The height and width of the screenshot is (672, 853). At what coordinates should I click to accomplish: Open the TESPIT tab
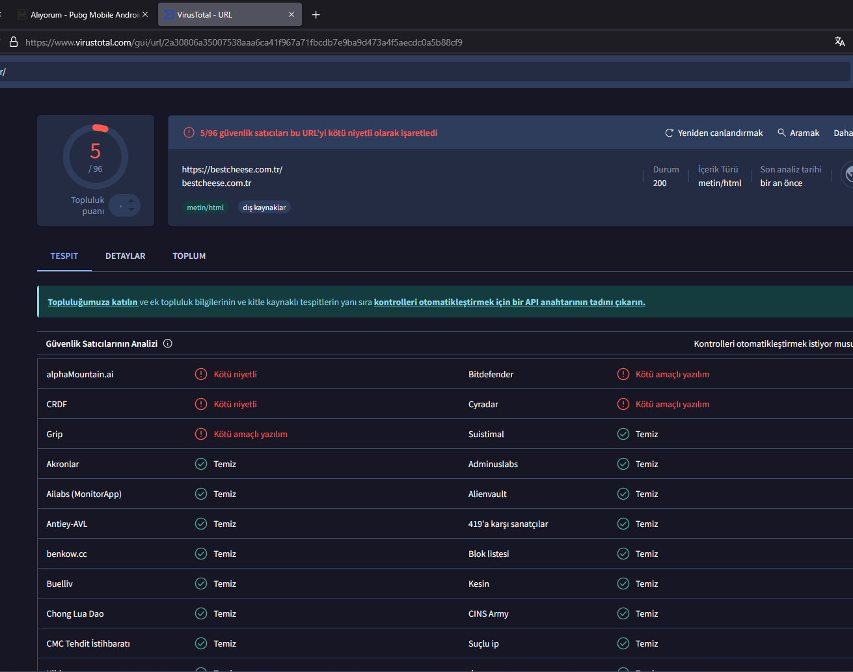[64, 256]
